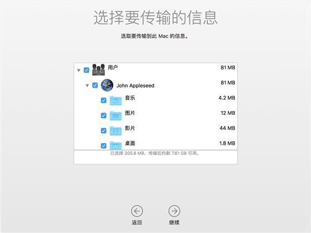Click the 影片 movies folder icon
This screenshot has width=311, height=233.
point(116,131)
